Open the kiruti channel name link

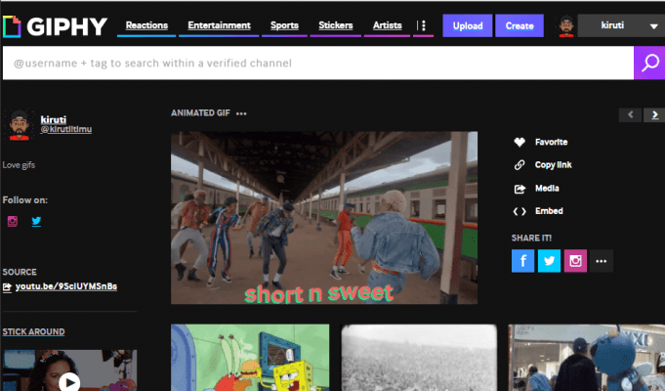[x=54, y=119]
